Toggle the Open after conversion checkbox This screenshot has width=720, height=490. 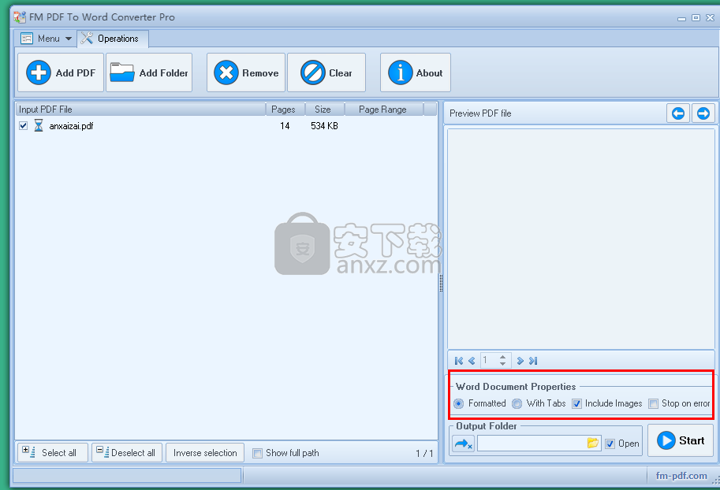pyautogui.click(x=610, y=444)
